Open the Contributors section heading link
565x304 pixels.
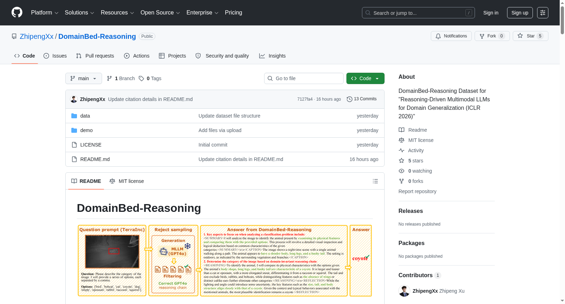click(420, 275)
